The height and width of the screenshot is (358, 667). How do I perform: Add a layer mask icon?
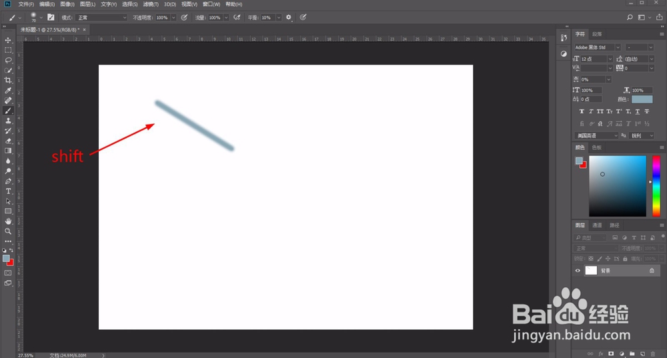[611, 354]
